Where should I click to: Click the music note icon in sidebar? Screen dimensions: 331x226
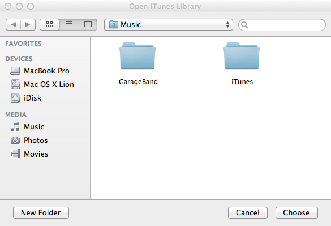point(15,127)
